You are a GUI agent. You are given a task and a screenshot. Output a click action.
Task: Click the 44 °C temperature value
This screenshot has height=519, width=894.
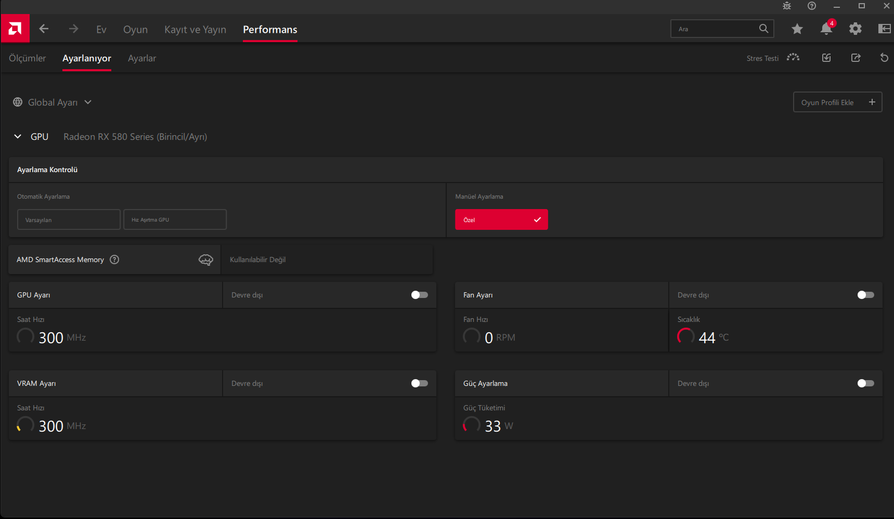[x=714, y=338]
